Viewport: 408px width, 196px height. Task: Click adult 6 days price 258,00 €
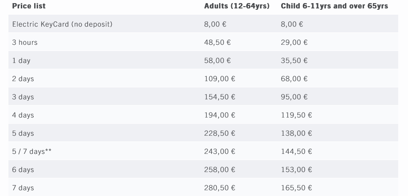(220, 170)
